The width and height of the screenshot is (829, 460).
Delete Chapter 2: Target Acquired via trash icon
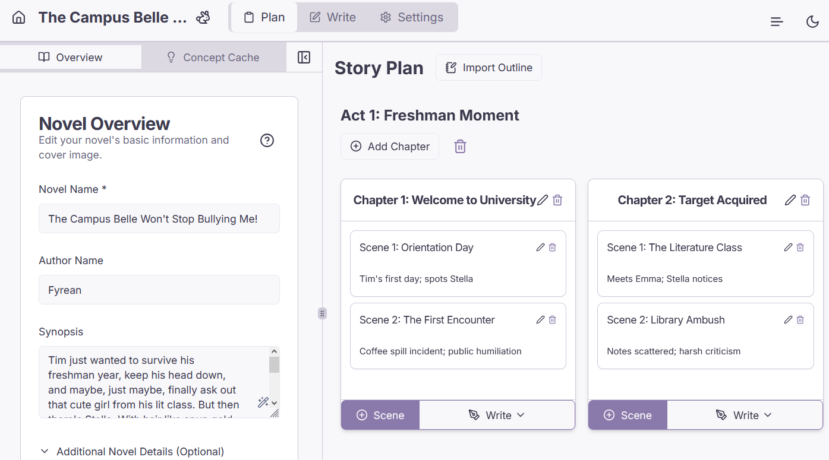[x=805, y=200]
